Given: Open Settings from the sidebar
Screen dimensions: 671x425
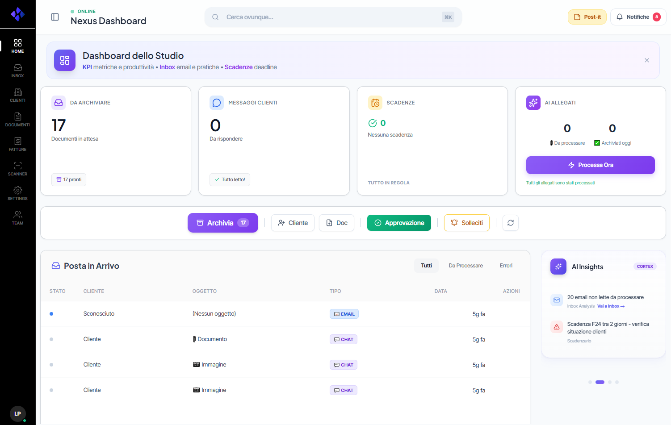Looking at the screenshot, I should point(17,193).
